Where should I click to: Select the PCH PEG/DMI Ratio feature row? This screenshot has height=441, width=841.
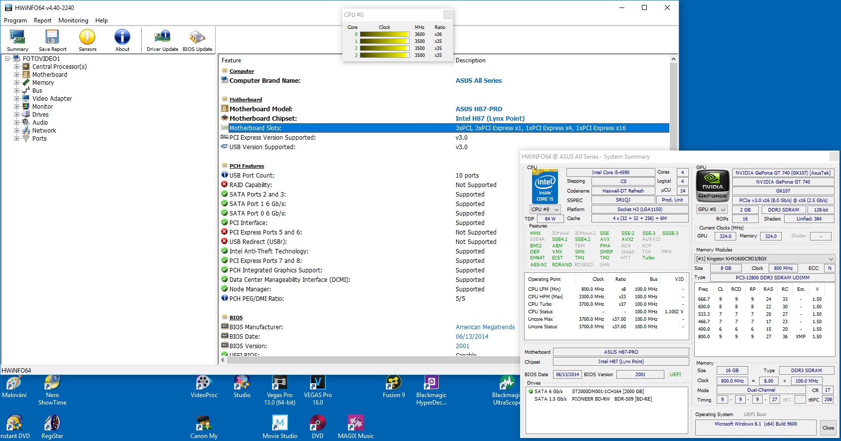[444, 299]
